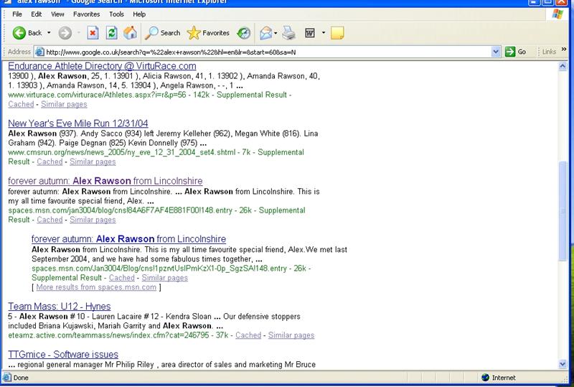Screen dimensions: 574x387
Task: Open the Tools menu
Action: coord(116,14)
